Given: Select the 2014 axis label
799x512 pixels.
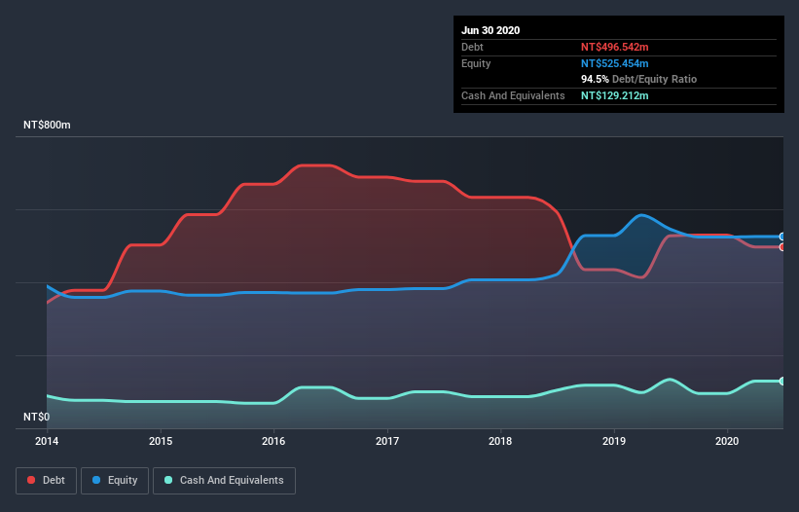Looking at the screenshot, I should coord(47,441).
